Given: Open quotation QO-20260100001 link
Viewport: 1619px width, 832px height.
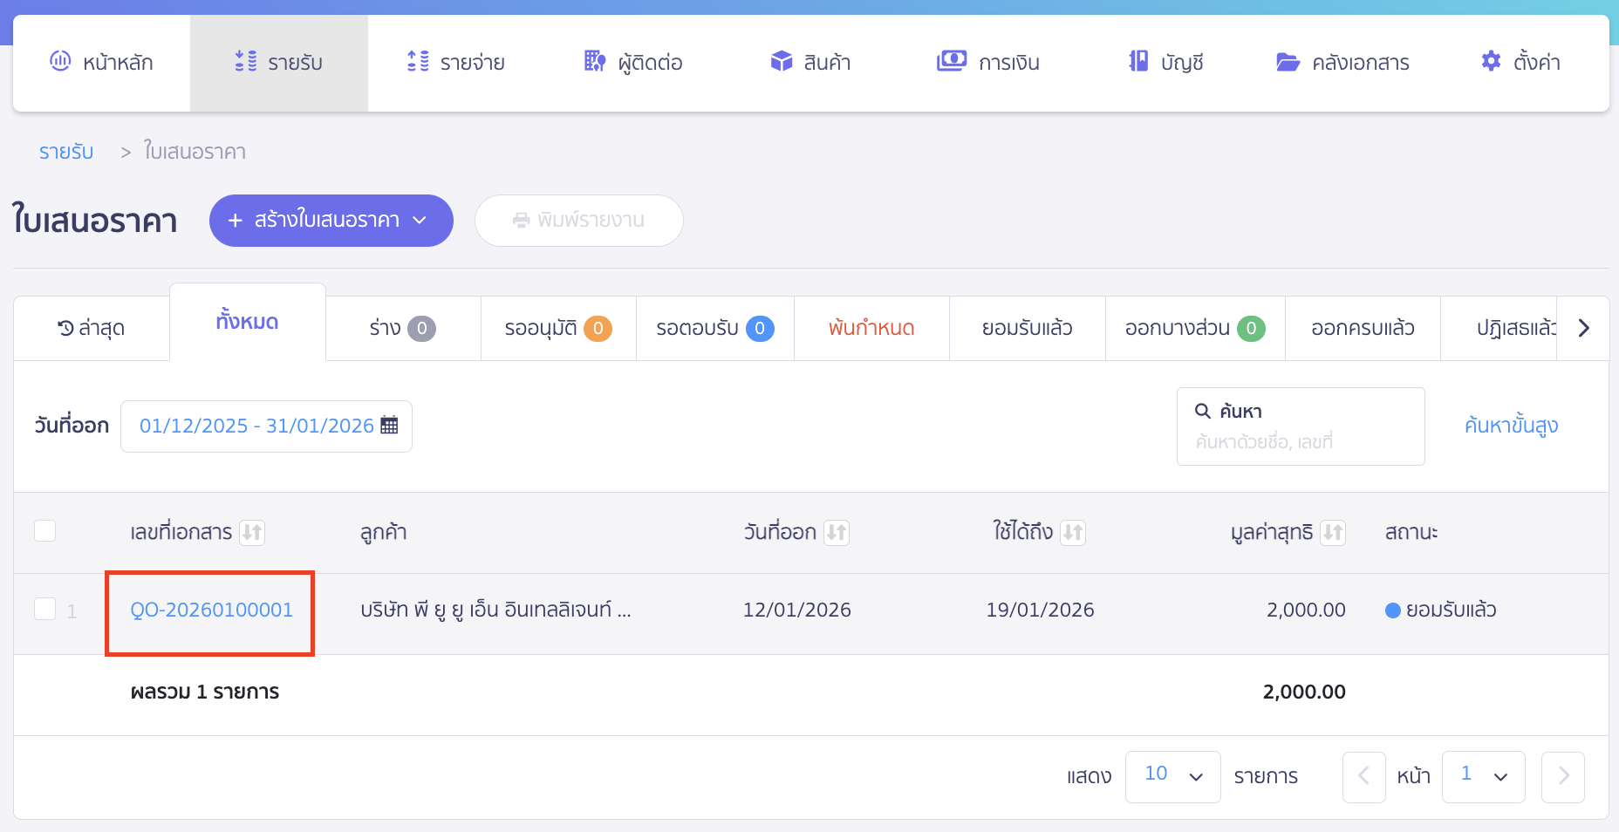Looking at the screenshot, I should [x=211, y=610].
